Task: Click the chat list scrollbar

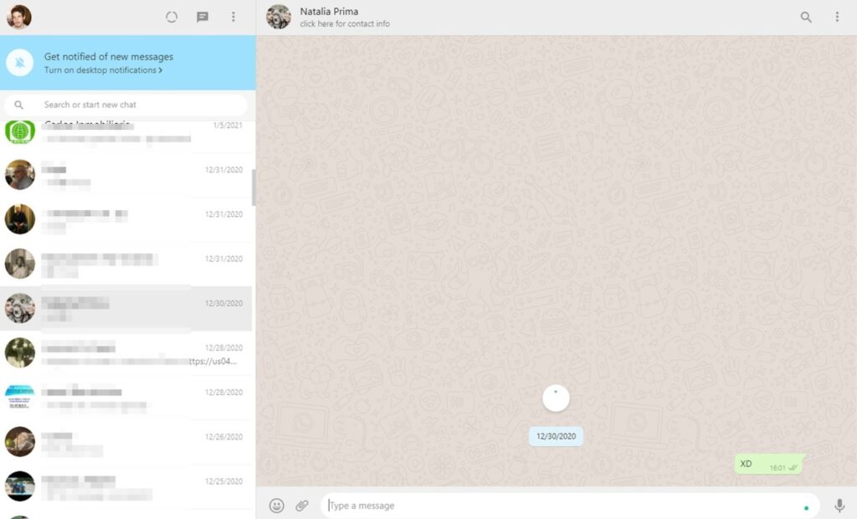Action: coord(254,187)
